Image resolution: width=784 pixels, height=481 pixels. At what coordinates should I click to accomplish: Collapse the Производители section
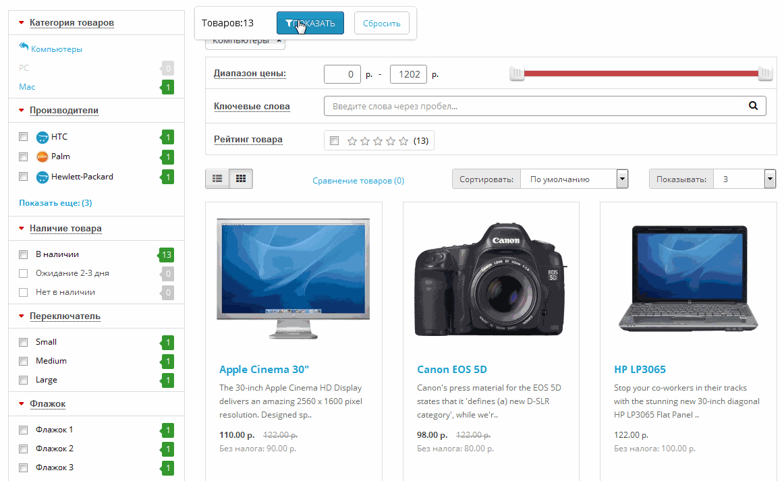(64, 110)
